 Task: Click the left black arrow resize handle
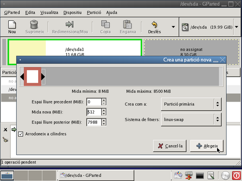(22, 77)
